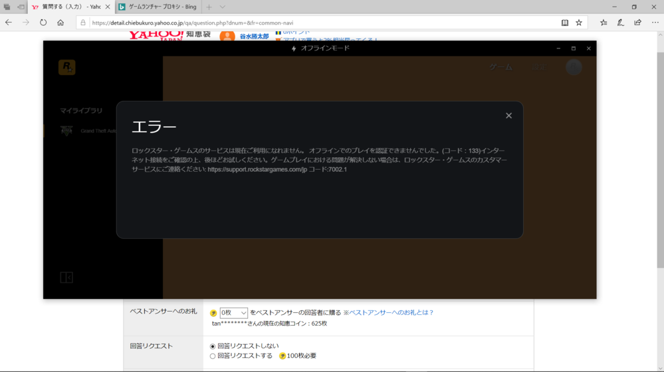Select the Grand Theft Auto game icon
The width and height of the screenshot is (664, 372).
click(x=66, y=131)
